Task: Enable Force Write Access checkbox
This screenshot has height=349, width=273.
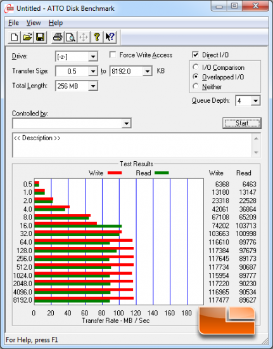Action: tap(113, 55)
